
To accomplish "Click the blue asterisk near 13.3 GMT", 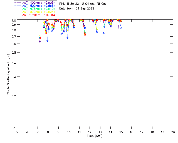I will [103, 33].
